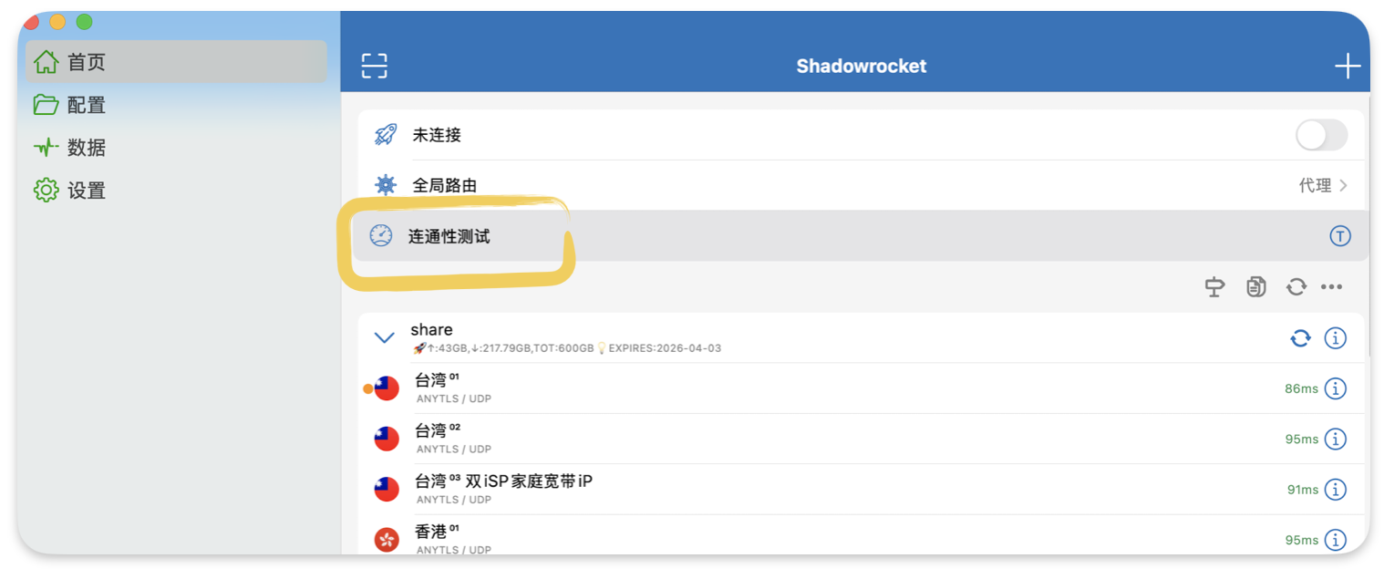Show info for 台湾 01 server
The image size is (1384, 569).
pos(1335,388)
